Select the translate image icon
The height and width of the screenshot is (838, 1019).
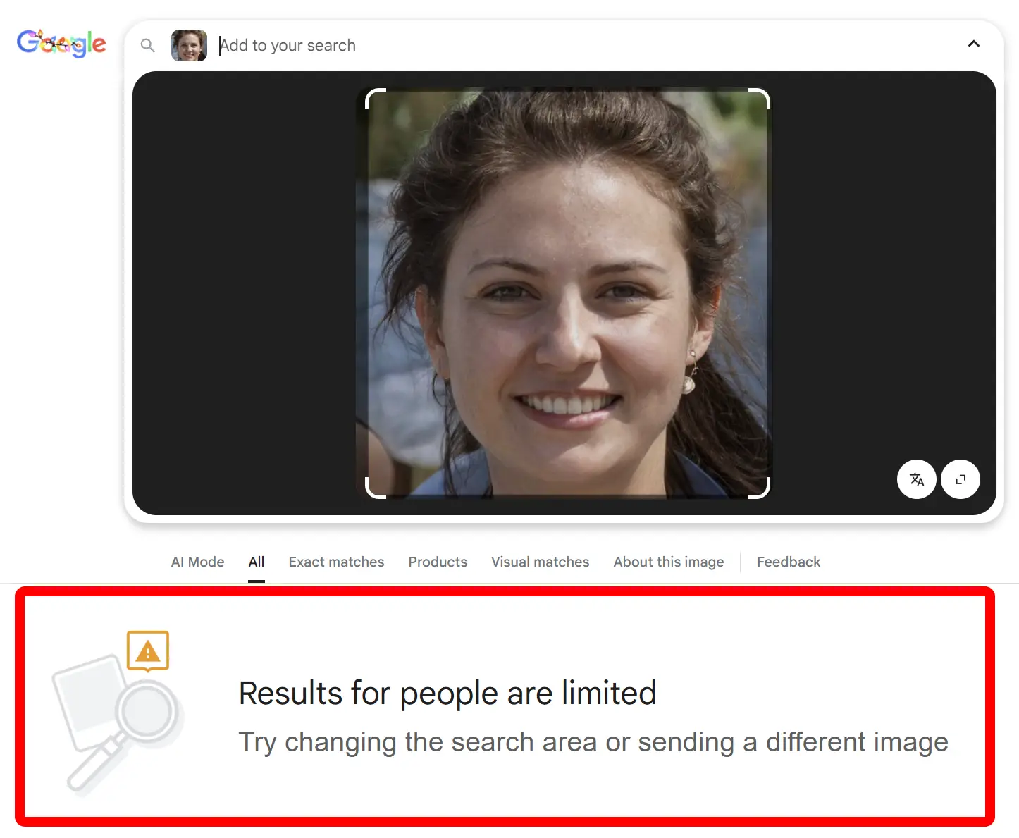coord(917,479)
